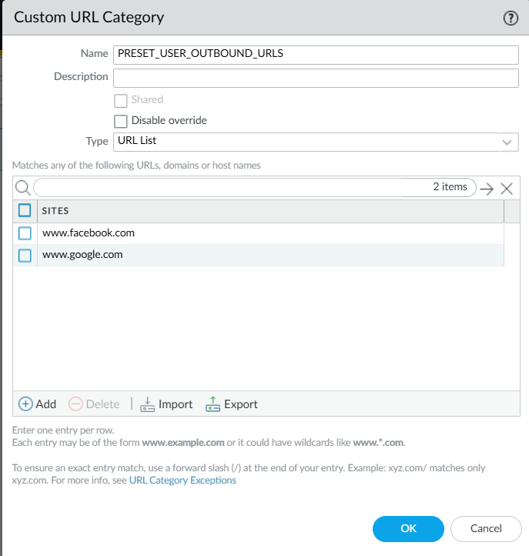Focus the Name input field
The height and width of the screenshot is (556, 529).
[316, 54]
